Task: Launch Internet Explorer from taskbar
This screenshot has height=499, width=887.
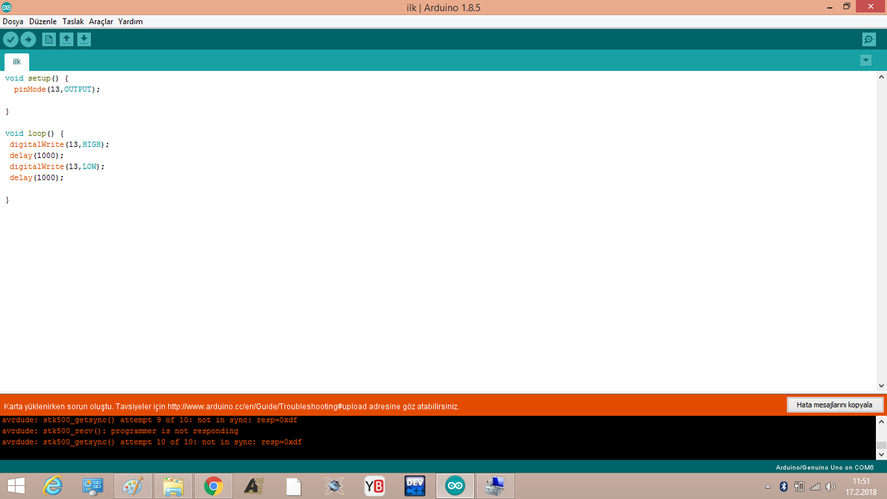Action: [x=53, y=487]
